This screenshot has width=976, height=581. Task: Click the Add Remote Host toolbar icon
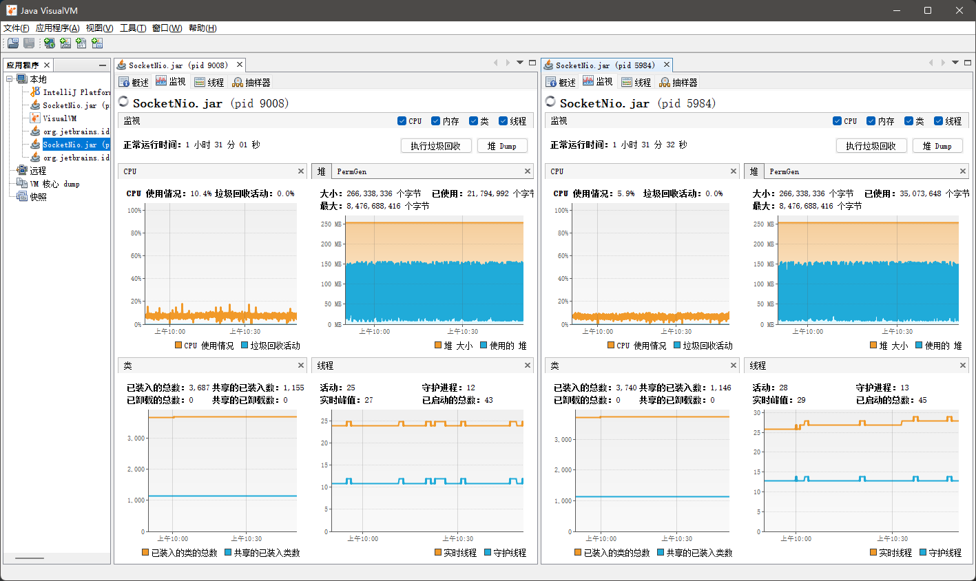coord(49,43)
